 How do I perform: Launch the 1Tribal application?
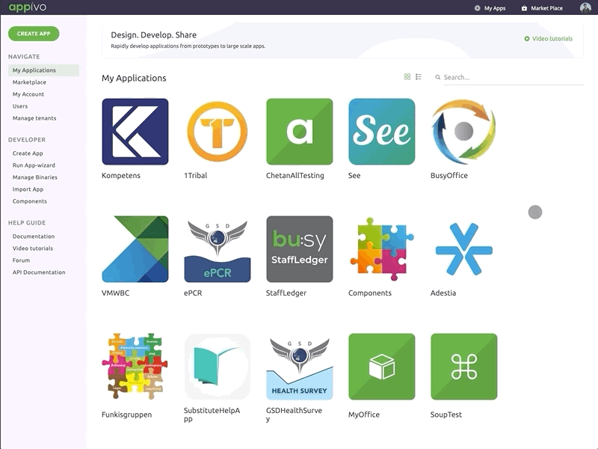pyautogui.click(x=217, y=131)
